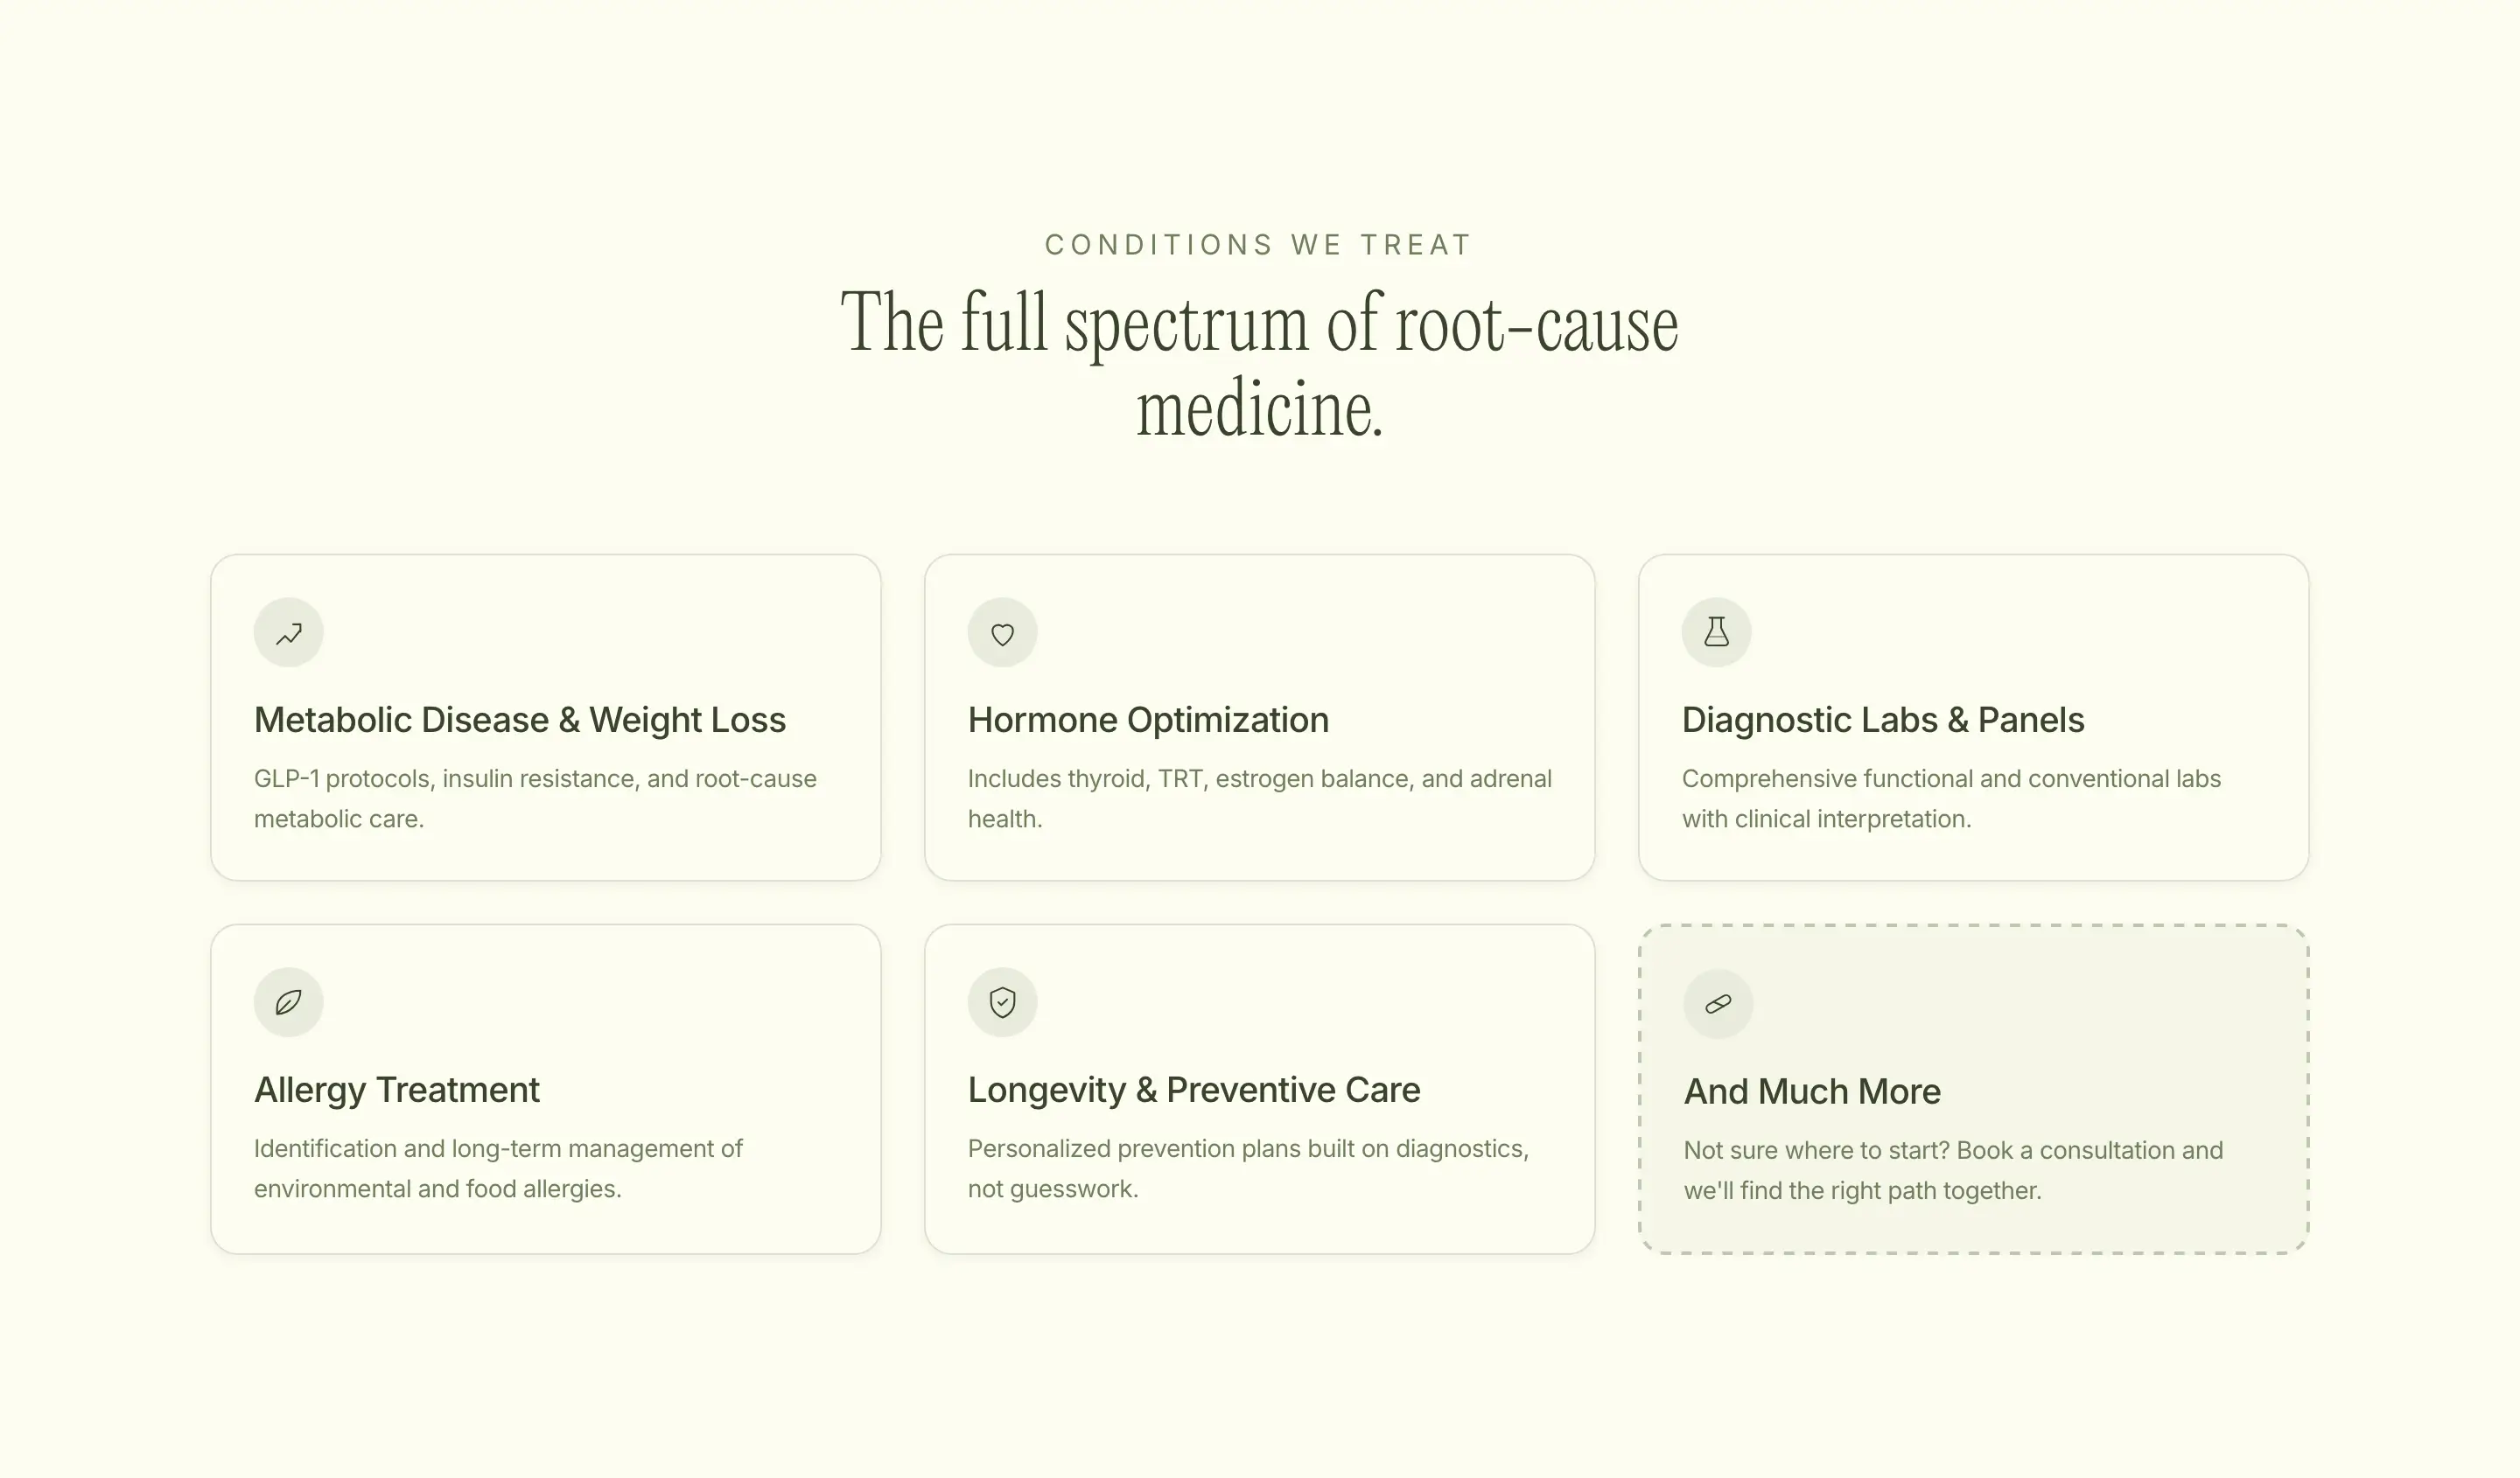Click the Book a consultation text
Viewport: 2520px width, 1478px height.
point(1953,1170)
